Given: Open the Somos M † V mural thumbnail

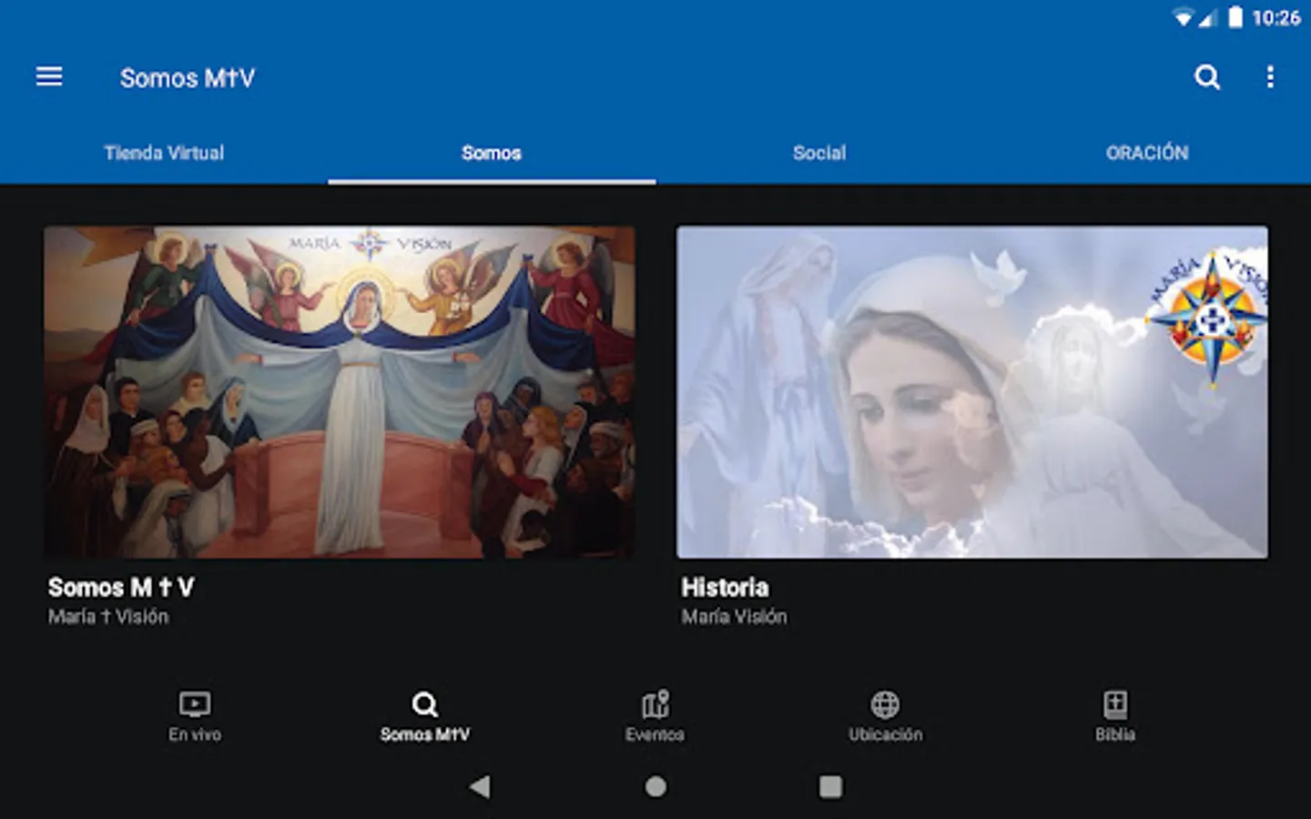Looking at the screenshot, I should click(x=340, y=392).
